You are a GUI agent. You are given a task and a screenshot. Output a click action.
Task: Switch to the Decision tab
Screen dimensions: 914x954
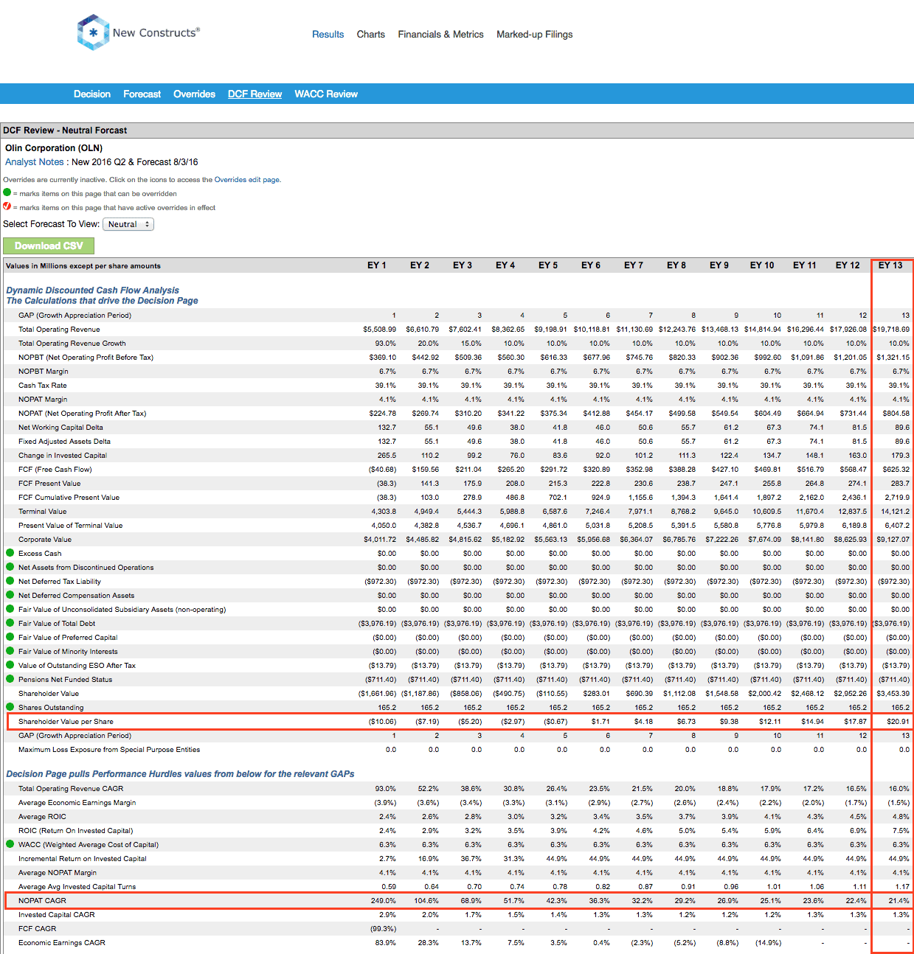click(x=92, y=94)
